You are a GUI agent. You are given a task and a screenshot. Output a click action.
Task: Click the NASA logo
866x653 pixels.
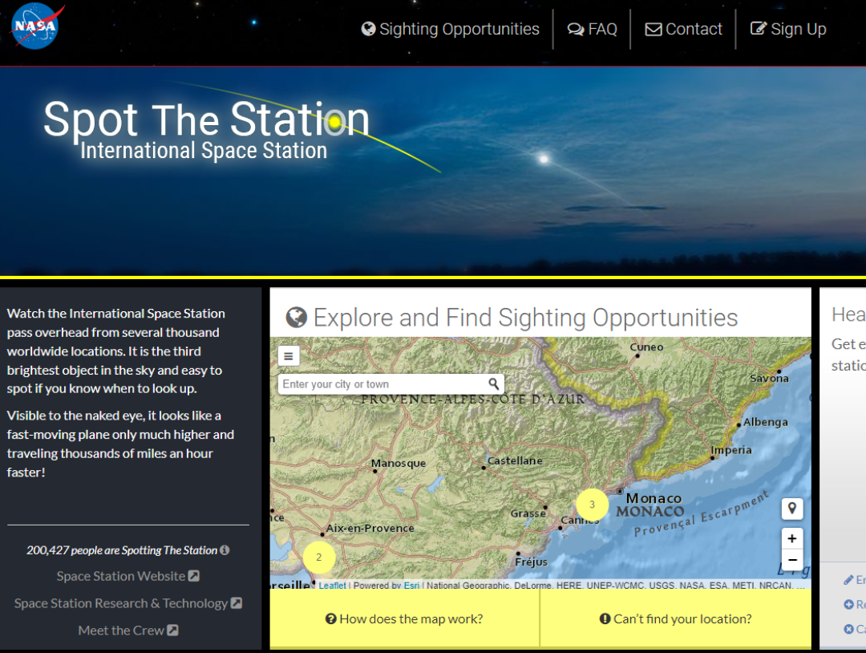coord(34,26)
